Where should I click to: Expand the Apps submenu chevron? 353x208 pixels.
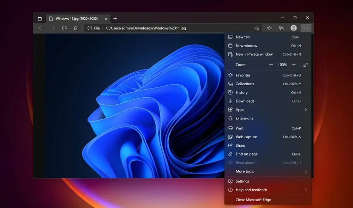306,110
